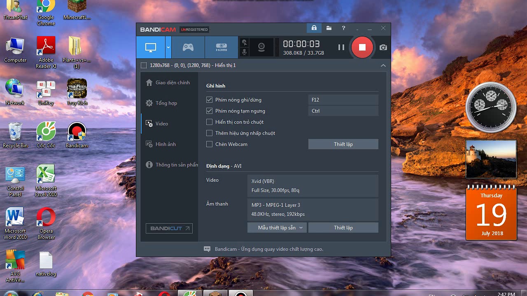Open the output folder icon in Bandicam
This screenshot has height=296, width=527.
(329, 28)
